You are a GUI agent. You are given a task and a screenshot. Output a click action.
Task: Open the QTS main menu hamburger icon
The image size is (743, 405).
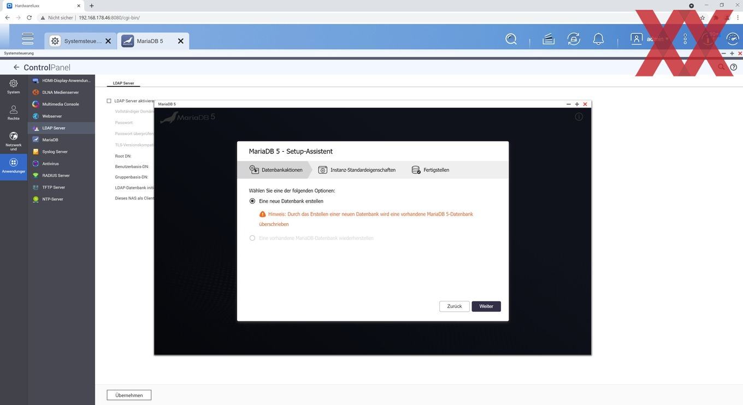(27, 39)
